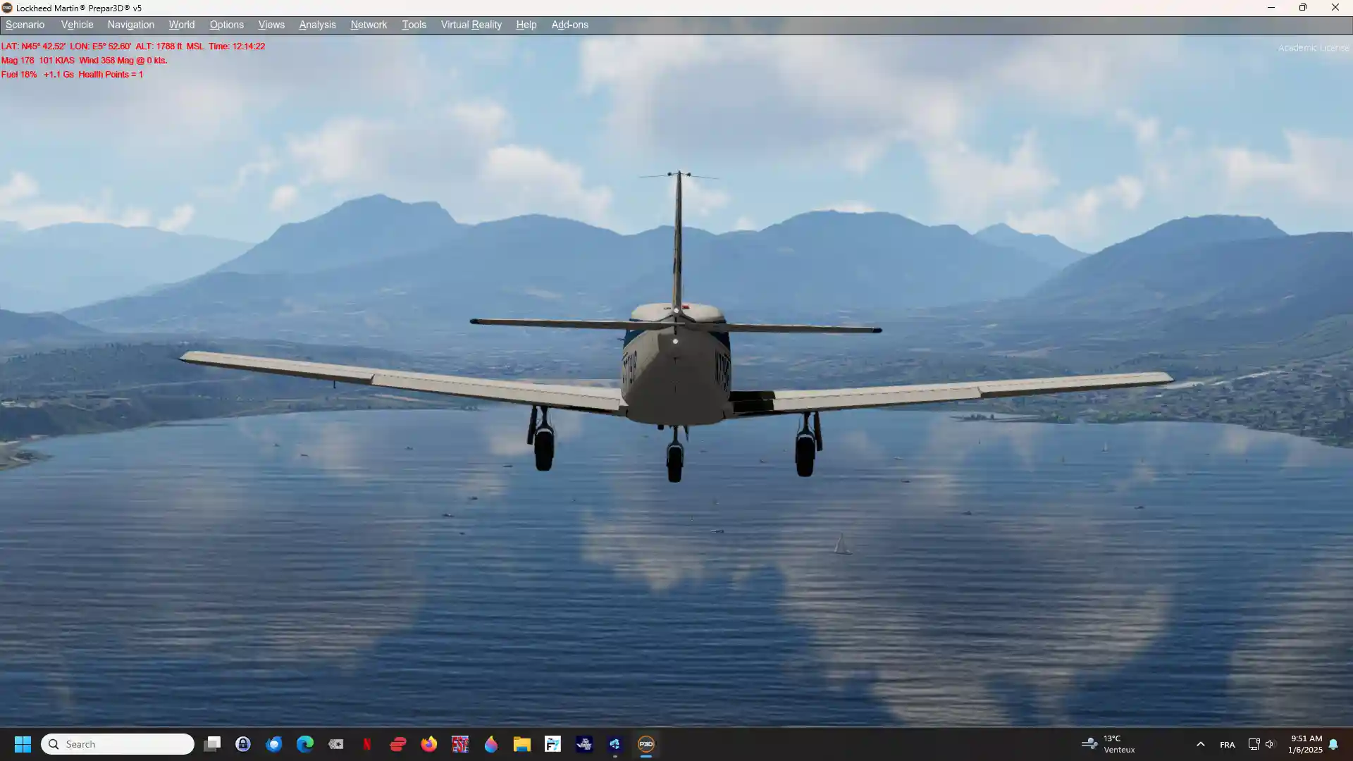Open the Options menu

point(226,25)
